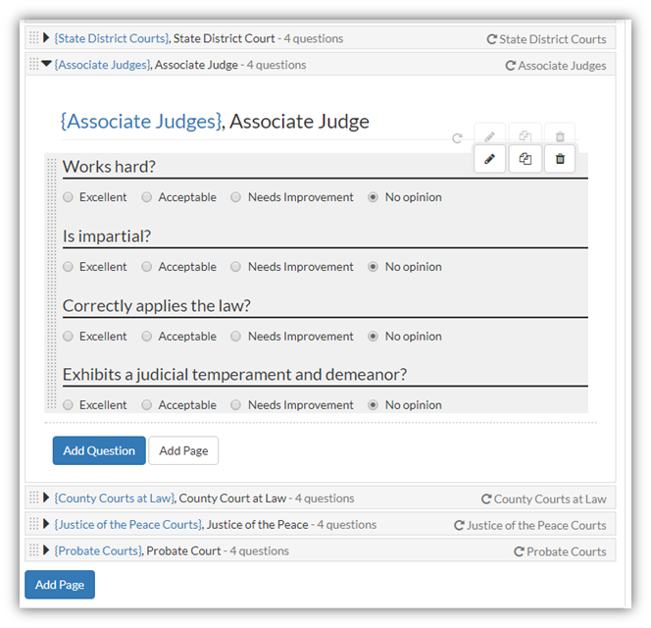Expand the County Courts at Law page

pos(46,497)
